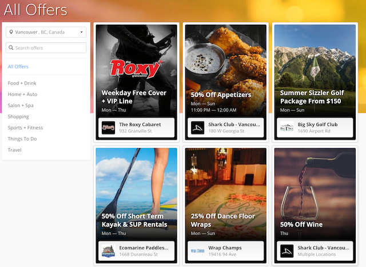Click the 11:00 PM — 12:00 AM time text

tap(213, 110)
